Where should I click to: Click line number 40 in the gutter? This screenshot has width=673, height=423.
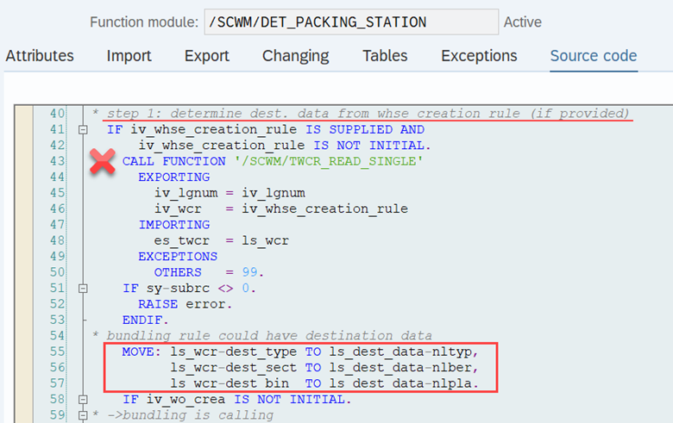click(x=57, y=114)
